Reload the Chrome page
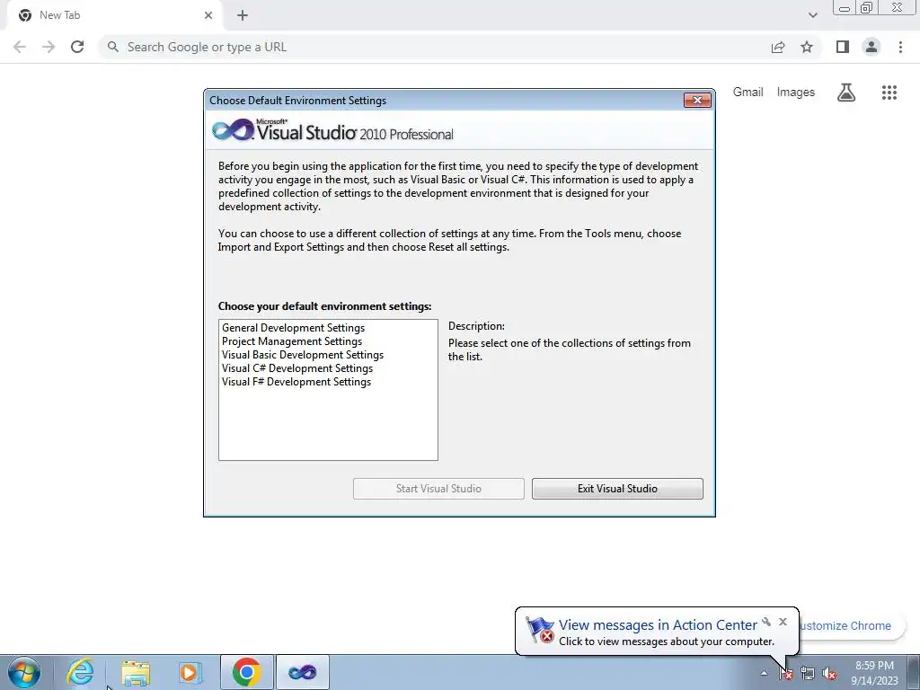920x690 pixels. tap(77, 47)
